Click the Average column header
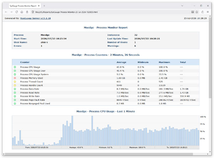The height and width of the screenshot is (158, 214). pyautogui.click(x=121, y=62)
